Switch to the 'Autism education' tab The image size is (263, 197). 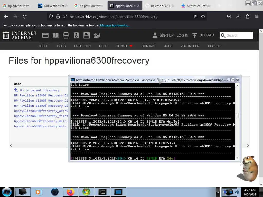tap(196, 6)
